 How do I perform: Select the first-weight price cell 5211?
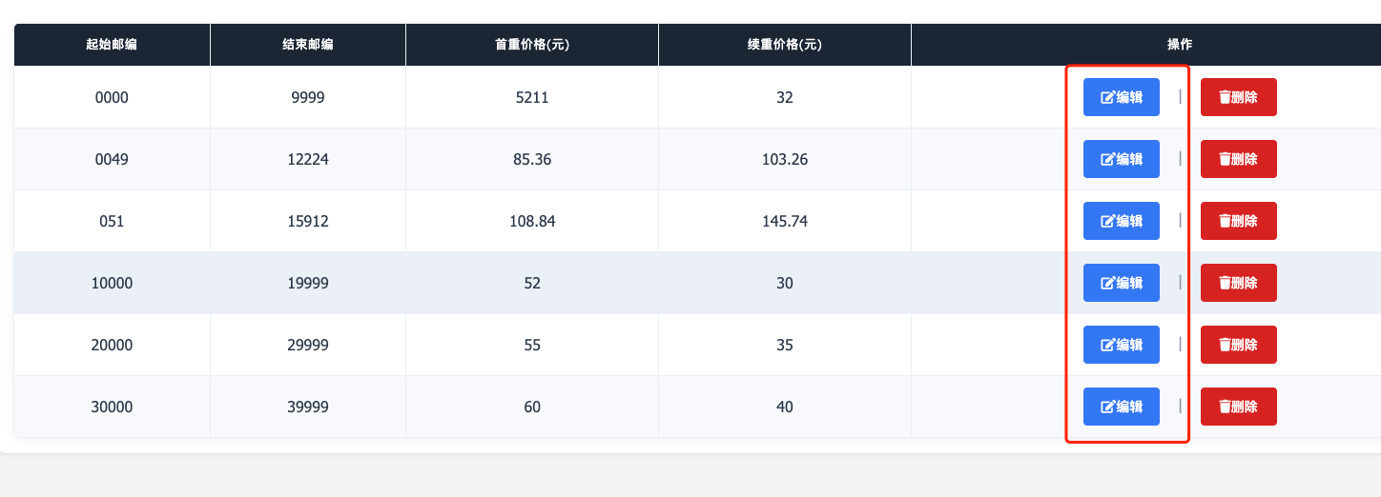coord(532,97)
